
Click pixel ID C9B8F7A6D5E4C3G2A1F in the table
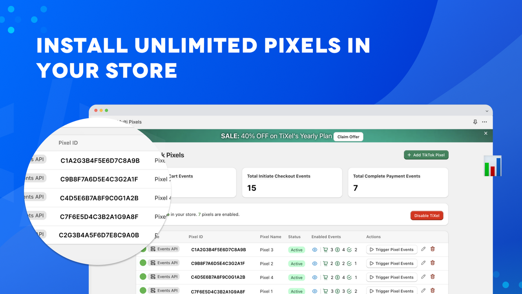(x=218, y=263)
